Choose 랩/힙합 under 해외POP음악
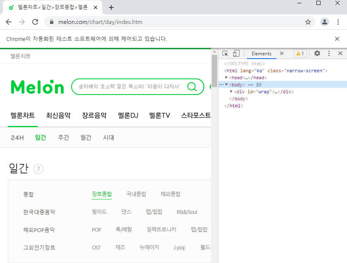Viewport: 347px width, 263px height. (199, 230)
